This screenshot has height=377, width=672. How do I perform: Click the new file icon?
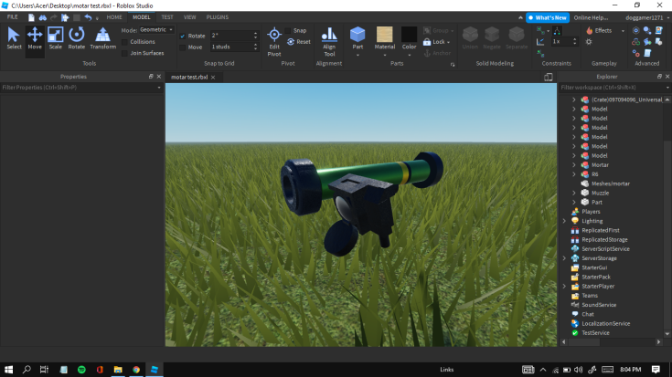[x=31, y=17]
